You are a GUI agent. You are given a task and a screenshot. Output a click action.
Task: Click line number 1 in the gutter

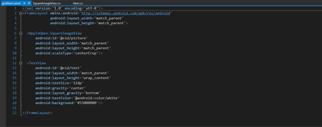coord(15,8)
